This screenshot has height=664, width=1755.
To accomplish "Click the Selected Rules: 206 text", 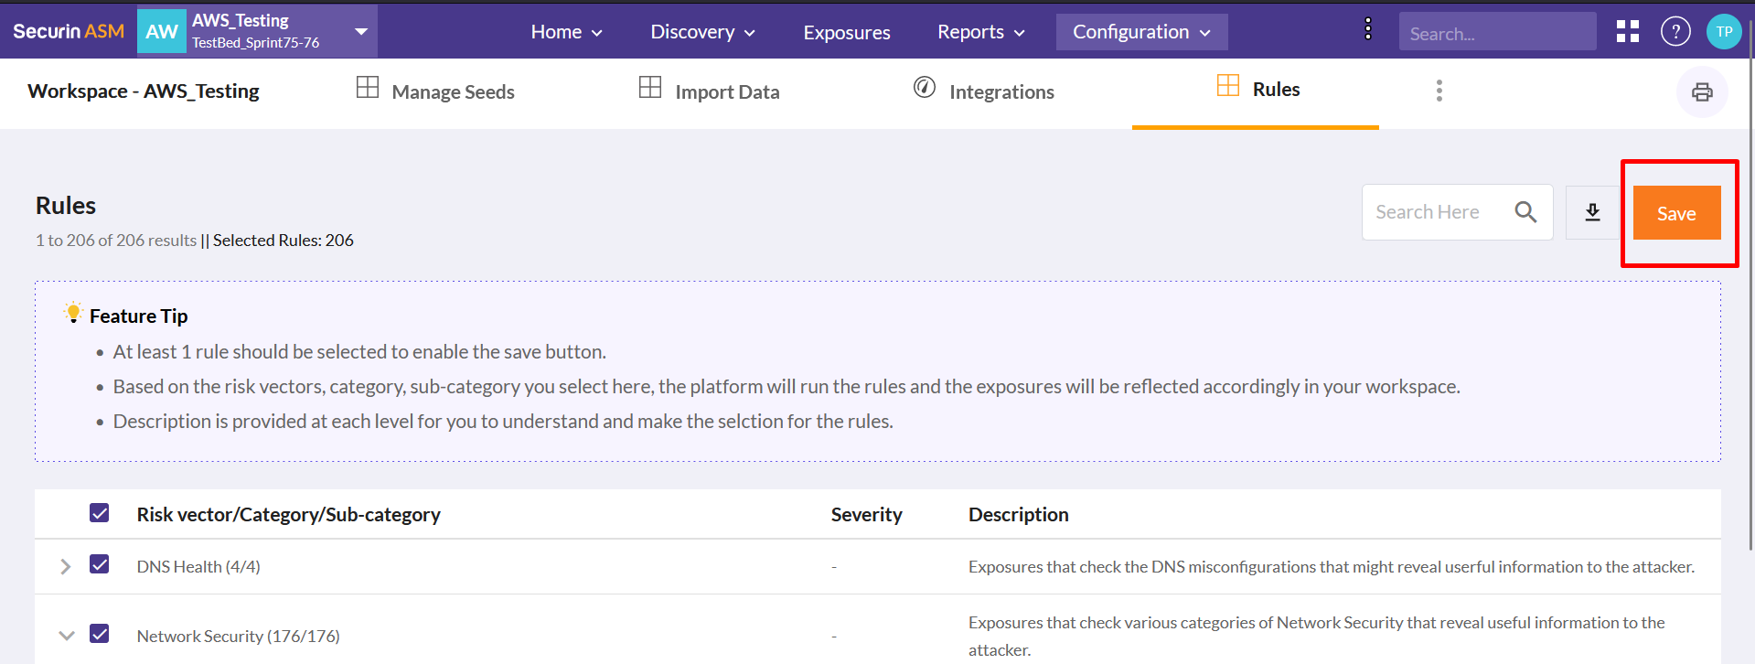I will click(284, 241).
